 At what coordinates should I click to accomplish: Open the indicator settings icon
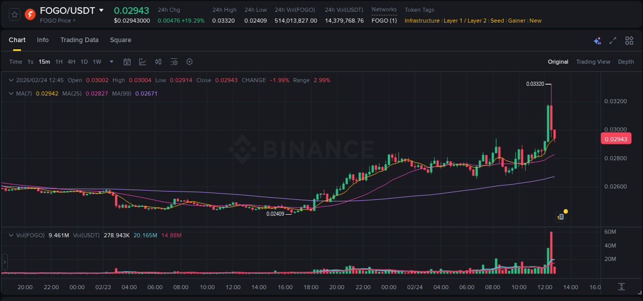click(x=174, y=61)
